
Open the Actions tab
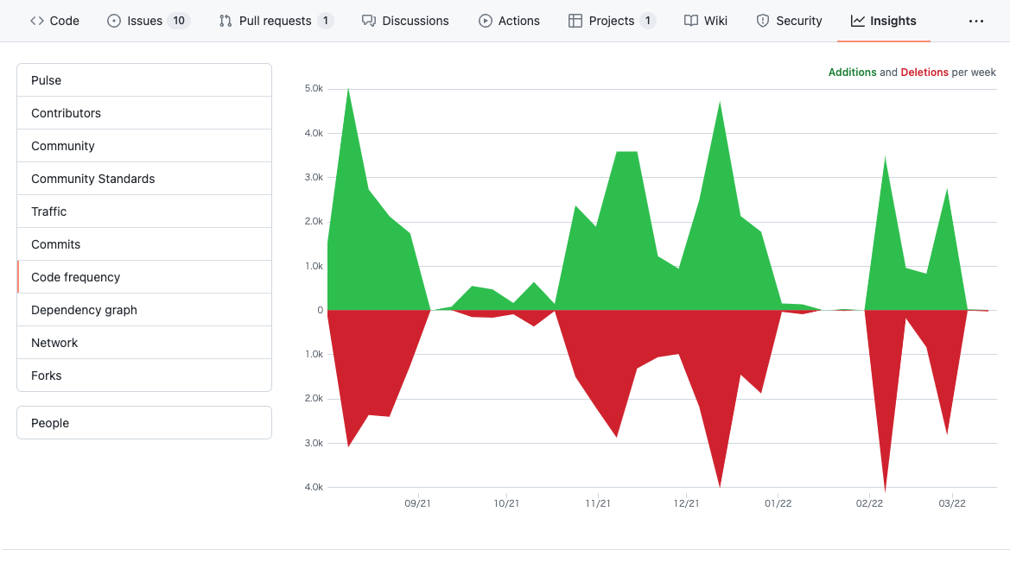point(509,20)
